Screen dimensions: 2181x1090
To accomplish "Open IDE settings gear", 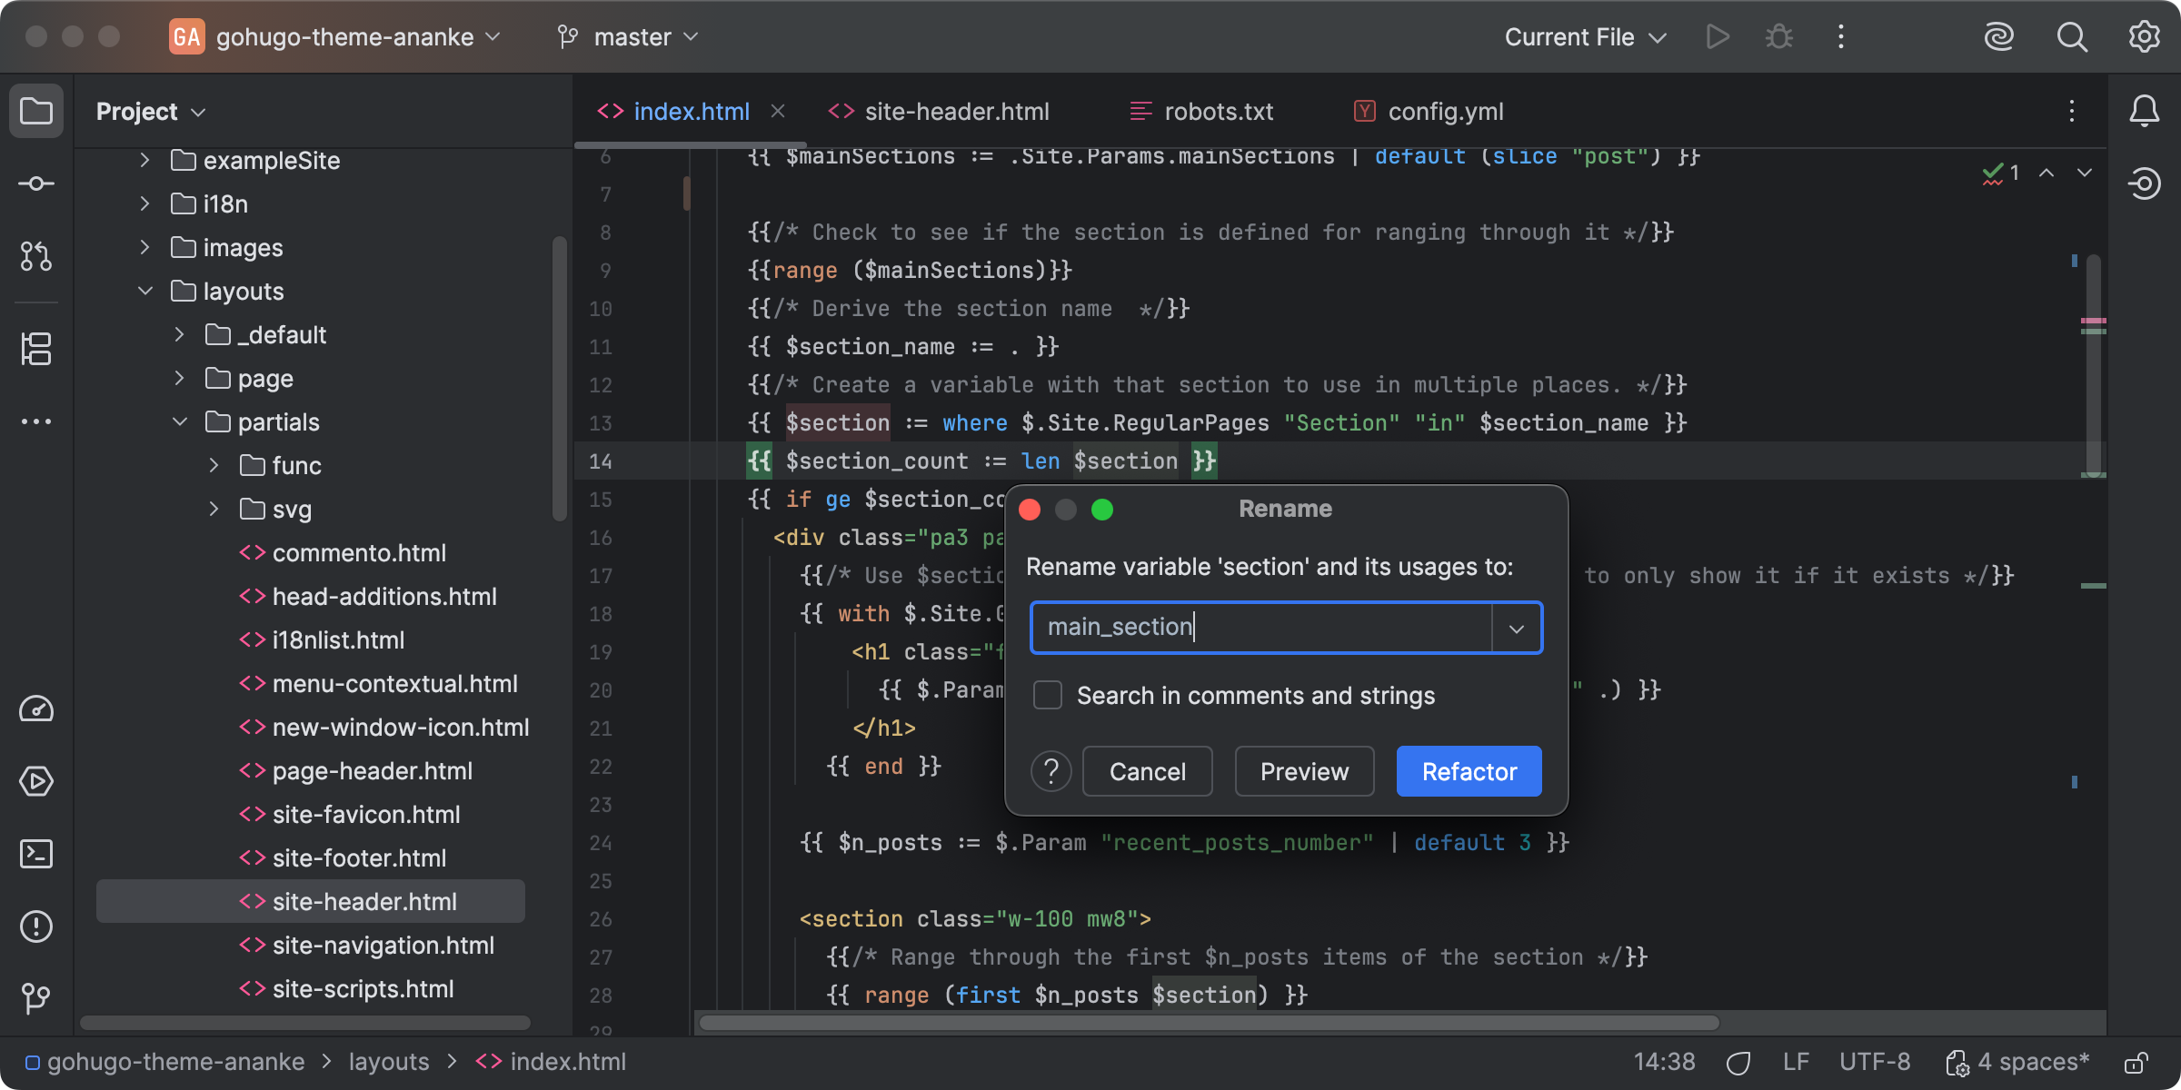I will (x=2145, y=37).
